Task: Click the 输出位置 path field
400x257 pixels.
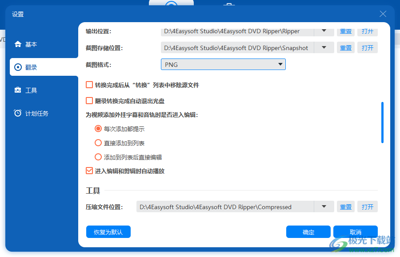Action: point(237,31)
